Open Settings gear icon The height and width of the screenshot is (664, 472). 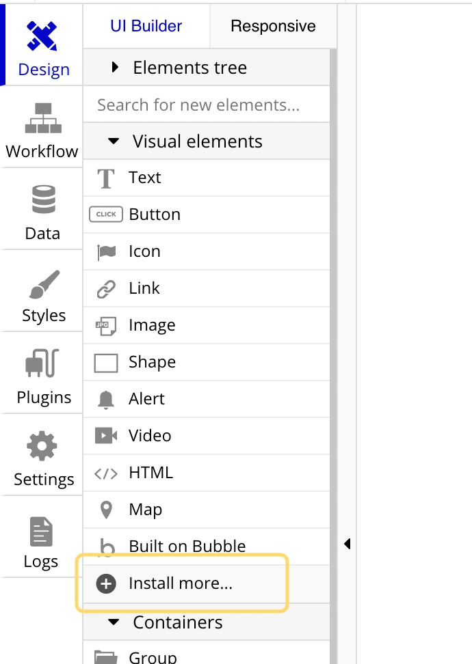click(x=42, y=445)
